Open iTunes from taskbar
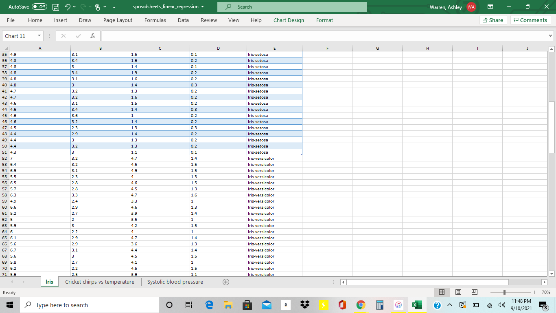Screen dimensions: 556x313 click(x=398, y=305)
